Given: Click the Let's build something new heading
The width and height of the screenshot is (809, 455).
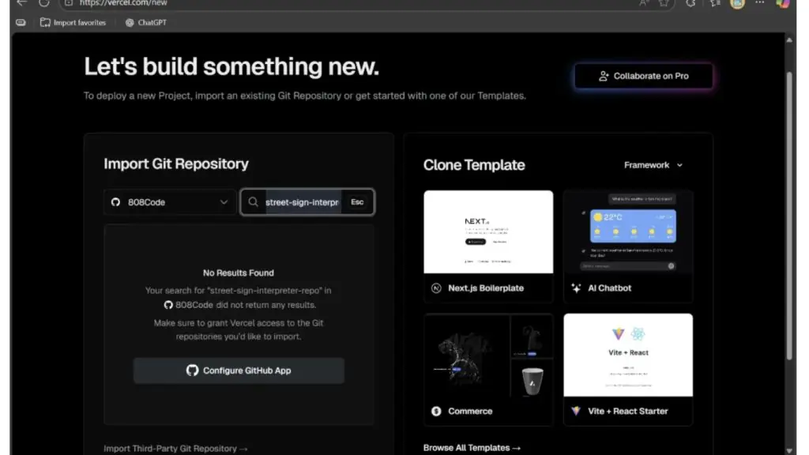Looking at the screenshot, I should [x=231, y=66].
